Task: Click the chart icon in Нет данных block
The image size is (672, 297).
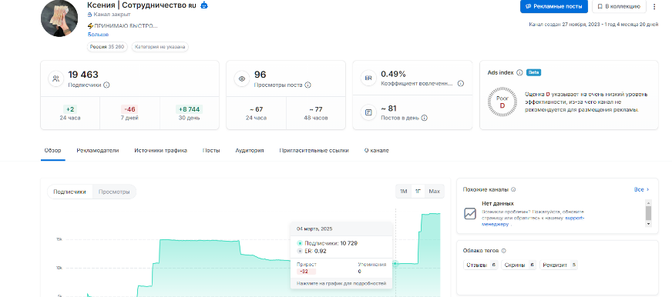Action: point(470,213)
